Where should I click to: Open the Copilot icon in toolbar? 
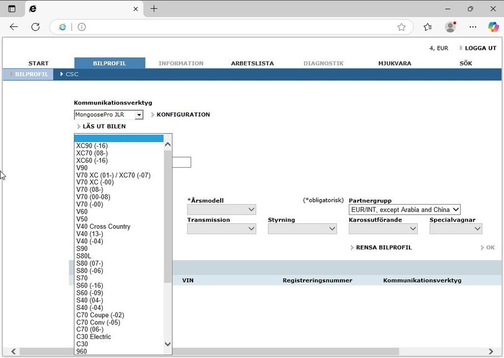coord(493,27)
